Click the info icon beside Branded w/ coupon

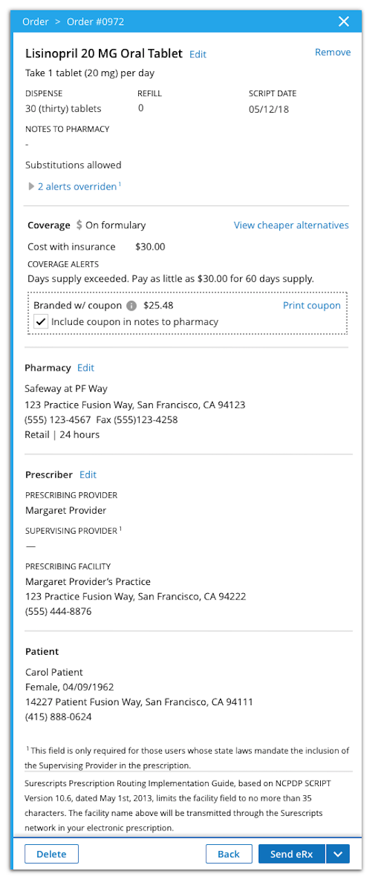(131, 306)
